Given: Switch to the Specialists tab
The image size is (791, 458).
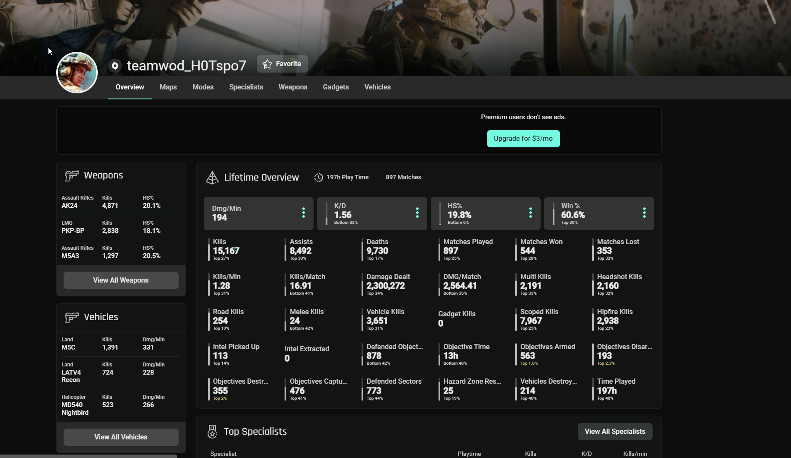Looking at the screenshot, I should (x=246, y=87).
